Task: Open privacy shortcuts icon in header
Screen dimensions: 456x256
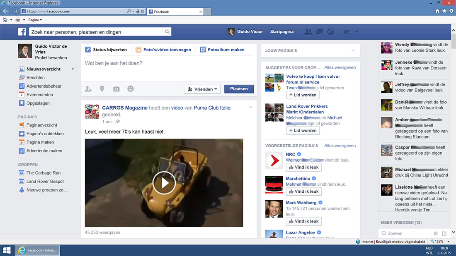Action: tap(347, 31)
